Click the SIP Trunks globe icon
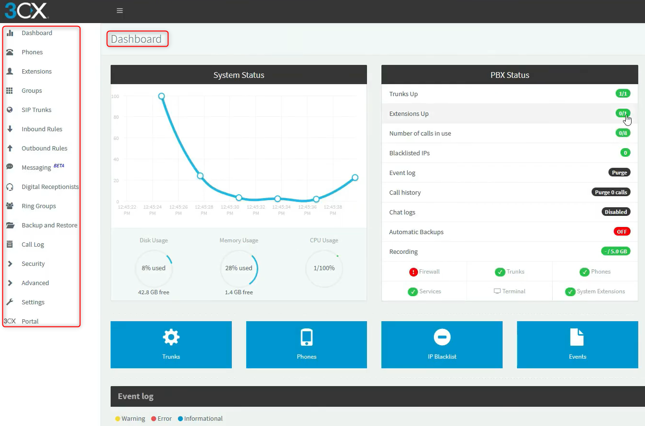645x426 pixels. 12,110
